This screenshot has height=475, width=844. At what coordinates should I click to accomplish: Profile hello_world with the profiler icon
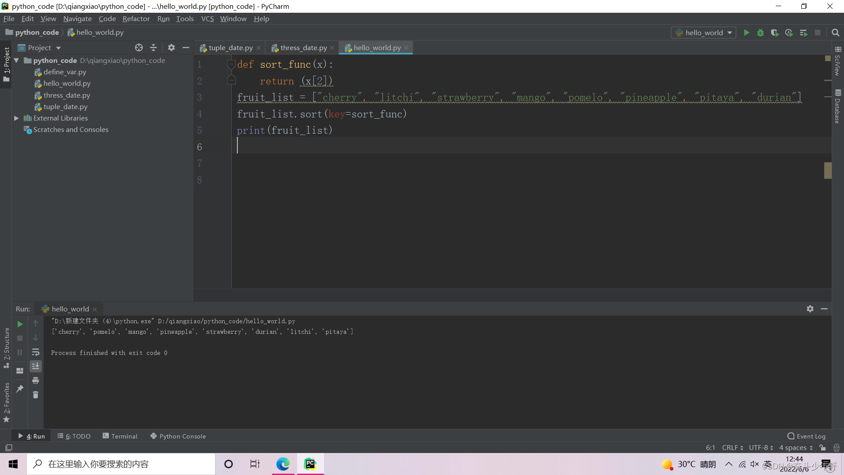pos(789,33)
